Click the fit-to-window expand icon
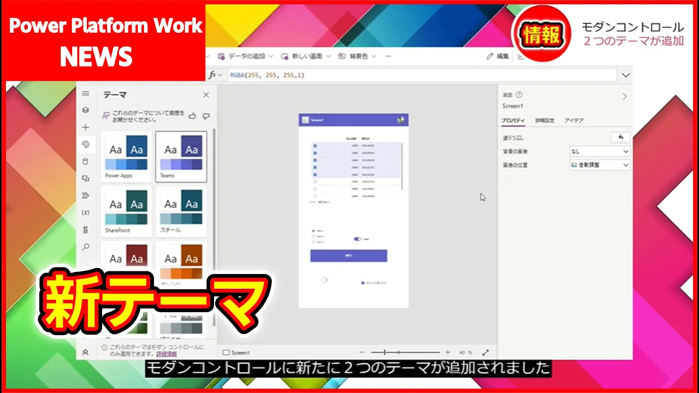This screenshot has height=393, width=699. pos(485,353)
